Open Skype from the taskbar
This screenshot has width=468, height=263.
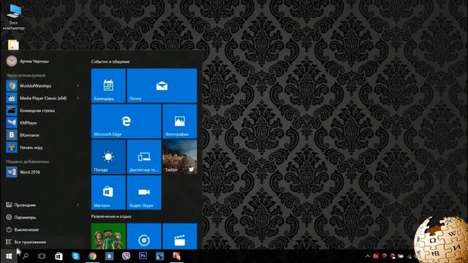pos(76,256)
